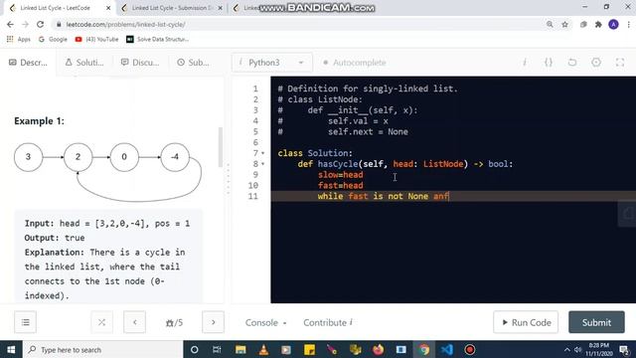636x358 pixels.
Task: Click code line 11 in editor
Action: pyautogui.click(x=453, y=196)
